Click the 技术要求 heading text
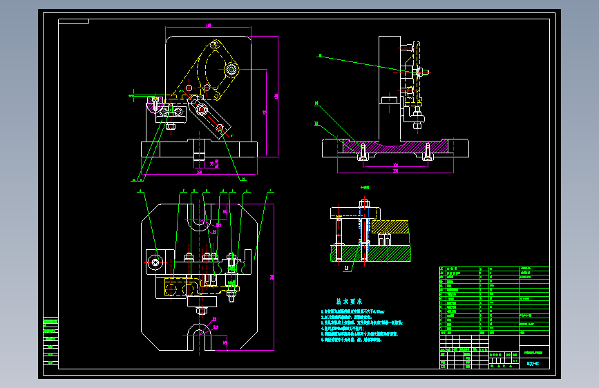The height and width of the screenshot is (388, 599). [349, 301]
